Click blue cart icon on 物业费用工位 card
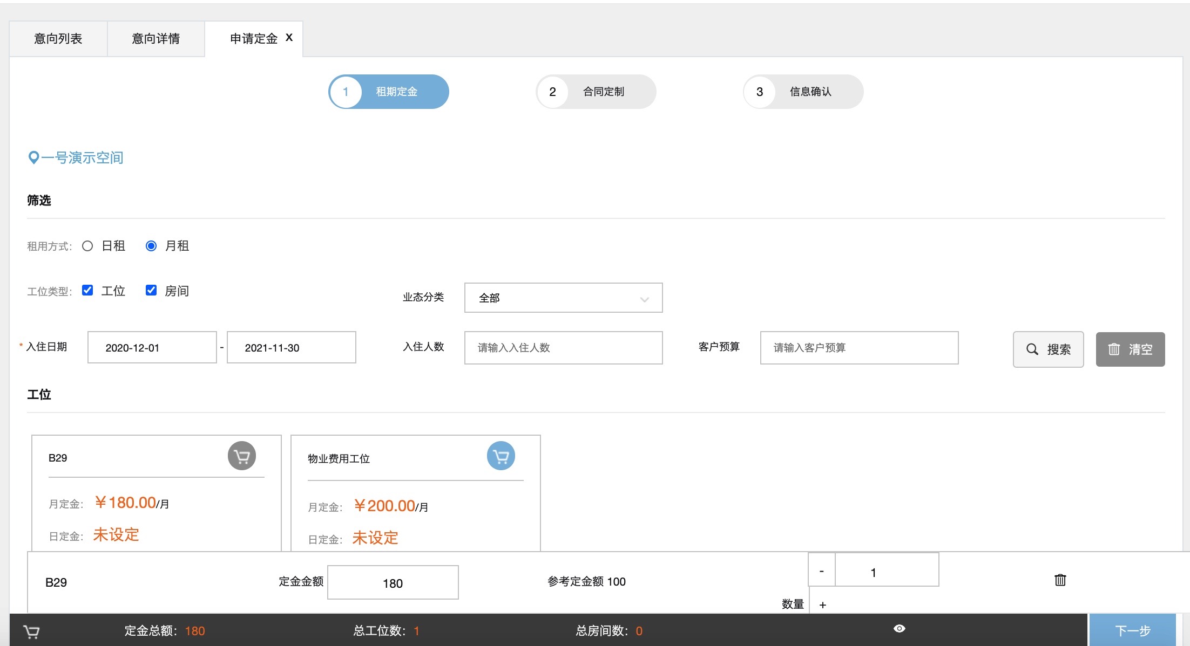 501,456
